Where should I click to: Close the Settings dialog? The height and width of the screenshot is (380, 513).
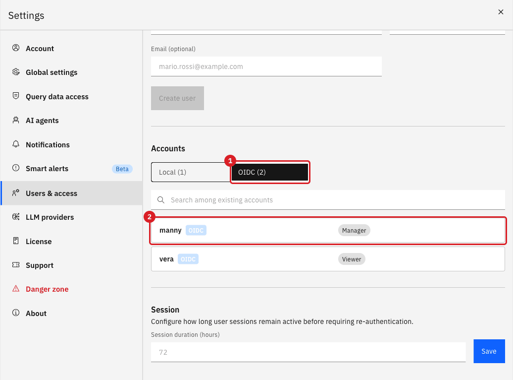click(x=501, y=12)
